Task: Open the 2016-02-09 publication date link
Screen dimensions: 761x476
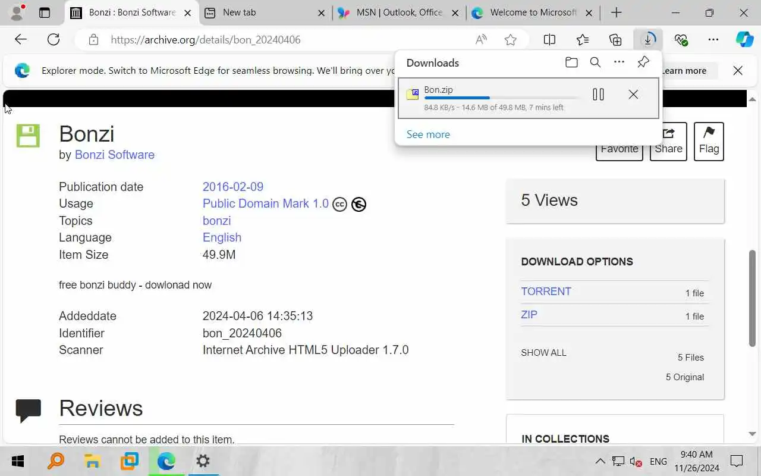Action: pyautogui.click(x=233, y=187)
